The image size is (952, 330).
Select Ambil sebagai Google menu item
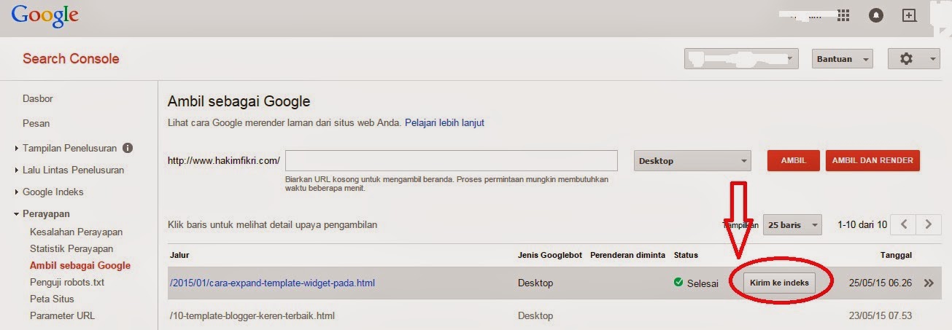(80, 265)
